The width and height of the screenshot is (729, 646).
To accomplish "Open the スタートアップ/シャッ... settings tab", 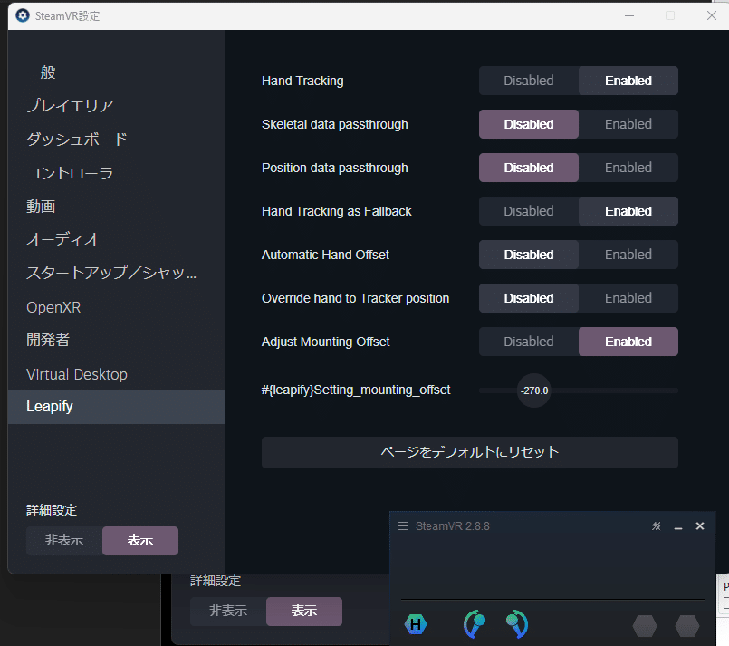I will tap(117, 273).
